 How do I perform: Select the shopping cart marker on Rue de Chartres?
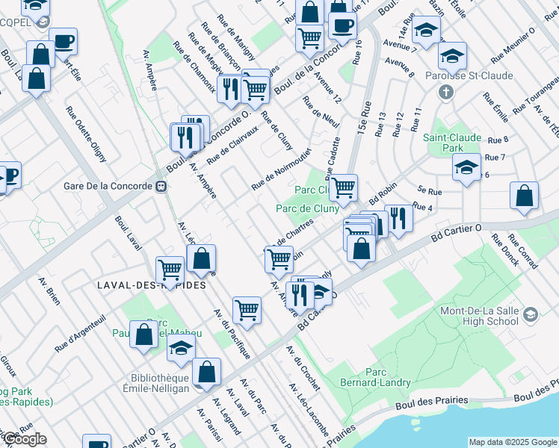[x=279, y=261]
